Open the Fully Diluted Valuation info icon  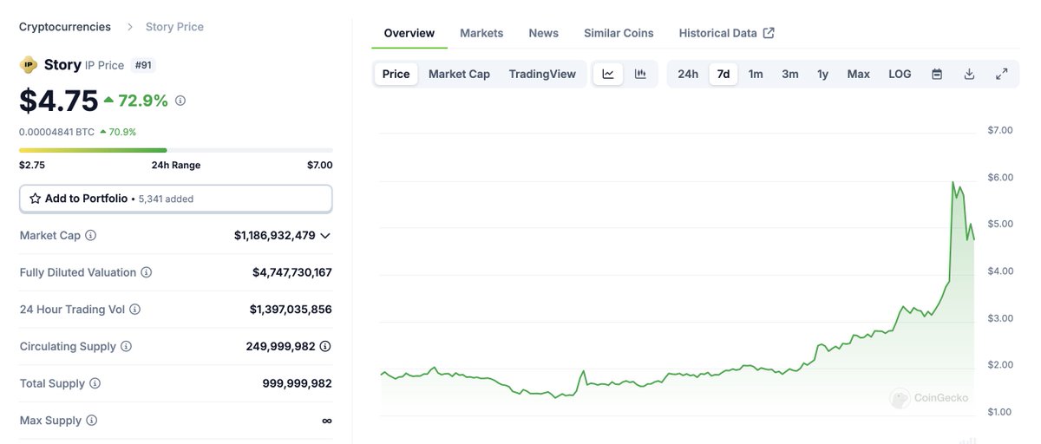pyautogui.click(x=147, y=272)
